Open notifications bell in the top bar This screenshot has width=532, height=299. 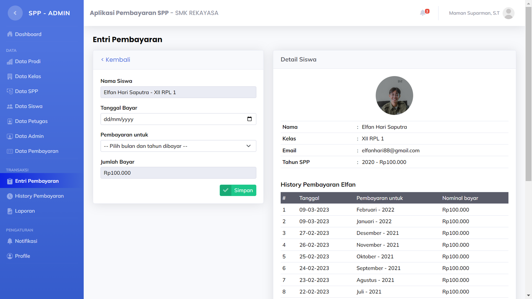point(423,13)
